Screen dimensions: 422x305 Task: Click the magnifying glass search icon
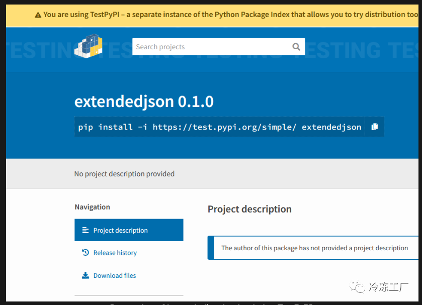pyautogui.click(x=296, y=47)
